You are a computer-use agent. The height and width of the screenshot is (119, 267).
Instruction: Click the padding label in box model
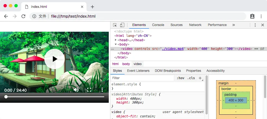(x=230, y=95)
